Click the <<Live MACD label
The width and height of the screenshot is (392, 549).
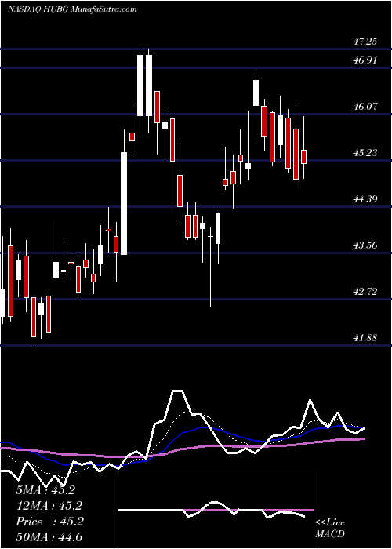(x=330, y=529)
